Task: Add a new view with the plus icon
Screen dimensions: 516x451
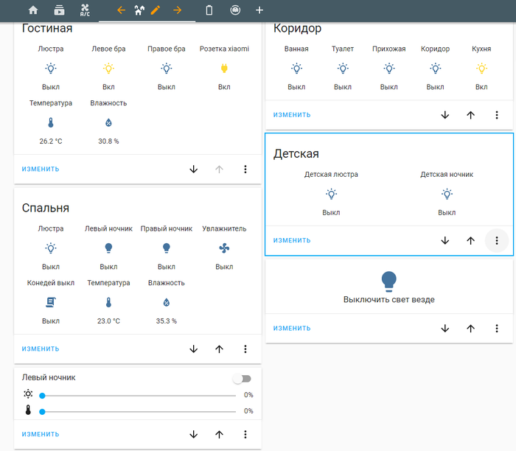Action: tap(259, 10)
